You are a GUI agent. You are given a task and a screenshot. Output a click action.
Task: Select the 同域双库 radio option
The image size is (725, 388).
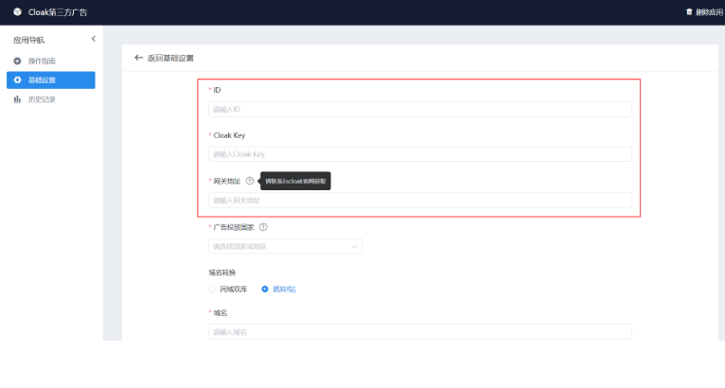(213, 289)
